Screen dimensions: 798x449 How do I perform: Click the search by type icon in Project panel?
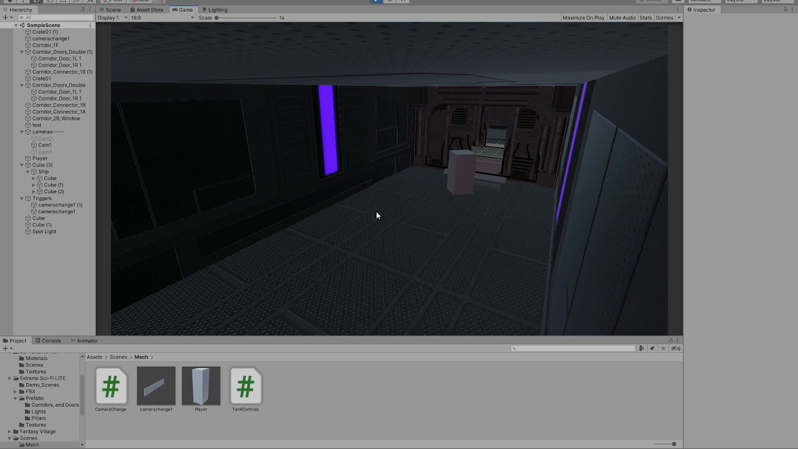click(642, 349)
